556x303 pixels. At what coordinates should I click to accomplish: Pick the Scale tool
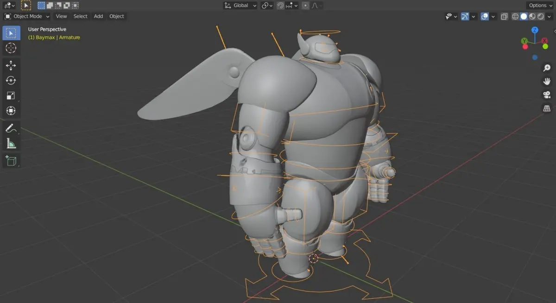point(11,95)
